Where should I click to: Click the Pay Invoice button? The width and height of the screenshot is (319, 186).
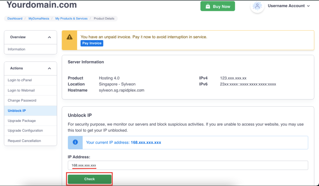coord(92,43)
